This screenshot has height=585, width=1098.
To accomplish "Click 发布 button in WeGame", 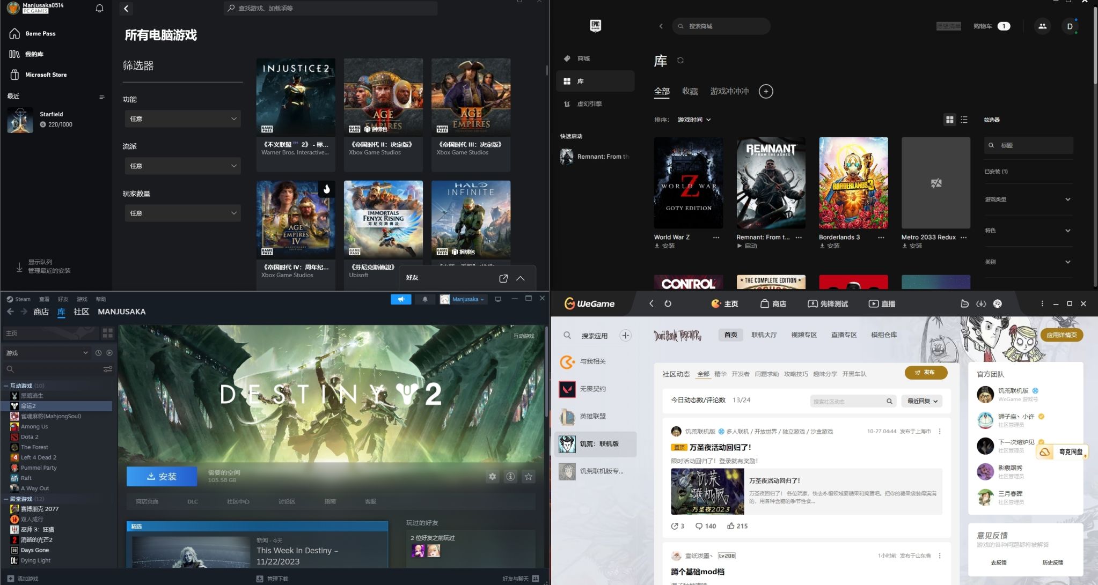I will 926,372.
